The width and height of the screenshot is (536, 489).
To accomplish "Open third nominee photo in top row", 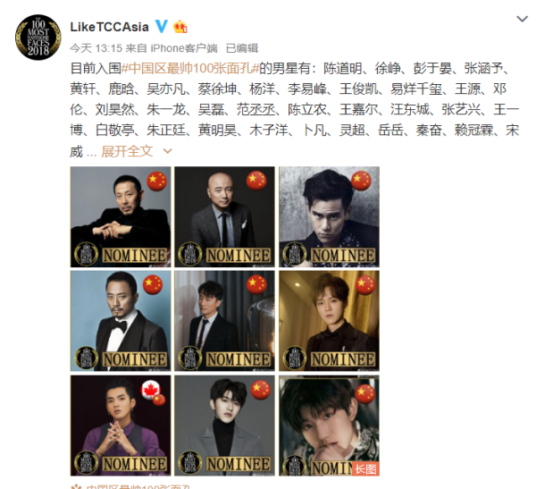I will click(x=329, y=216).
